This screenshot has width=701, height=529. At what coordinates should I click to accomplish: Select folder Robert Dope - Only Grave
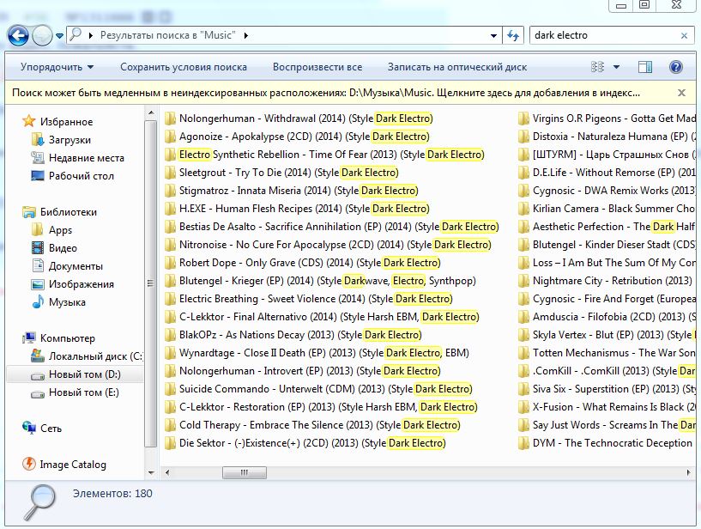(x=302, y=263)
